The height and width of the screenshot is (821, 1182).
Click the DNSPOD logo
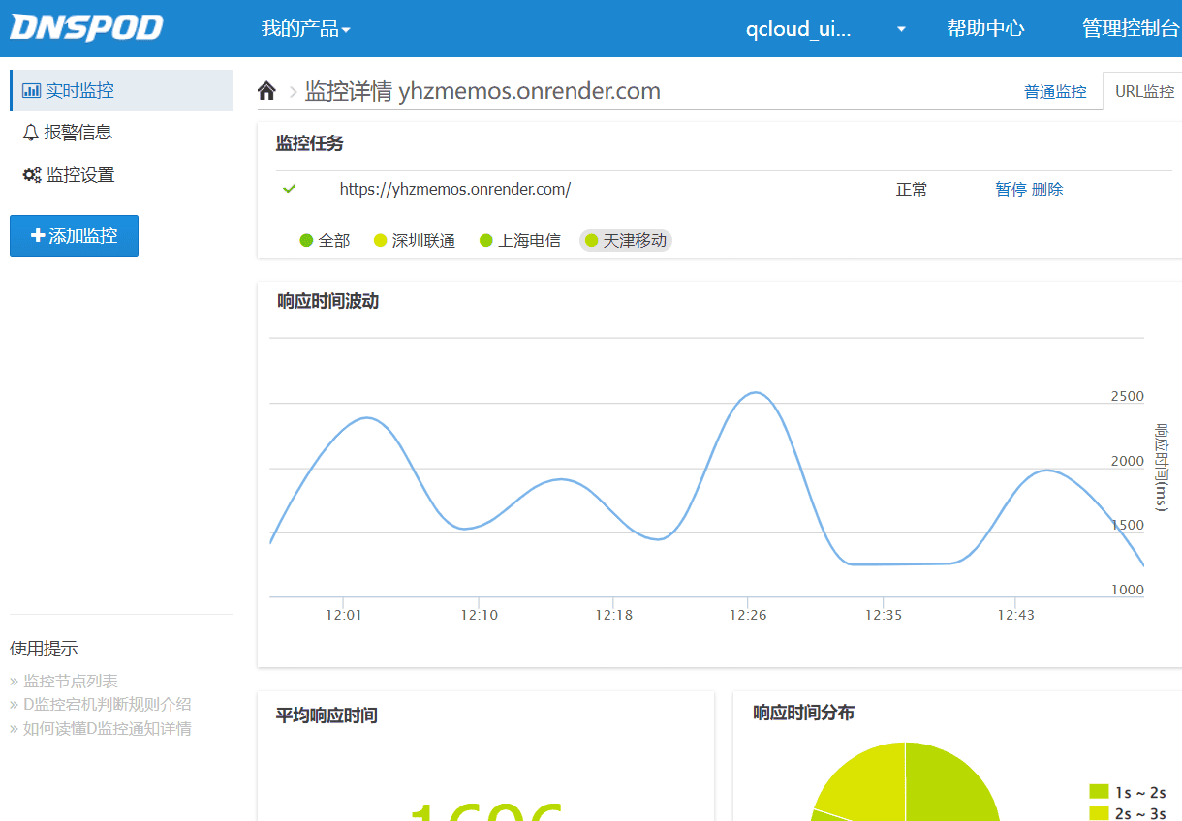(x=86, y=28)
